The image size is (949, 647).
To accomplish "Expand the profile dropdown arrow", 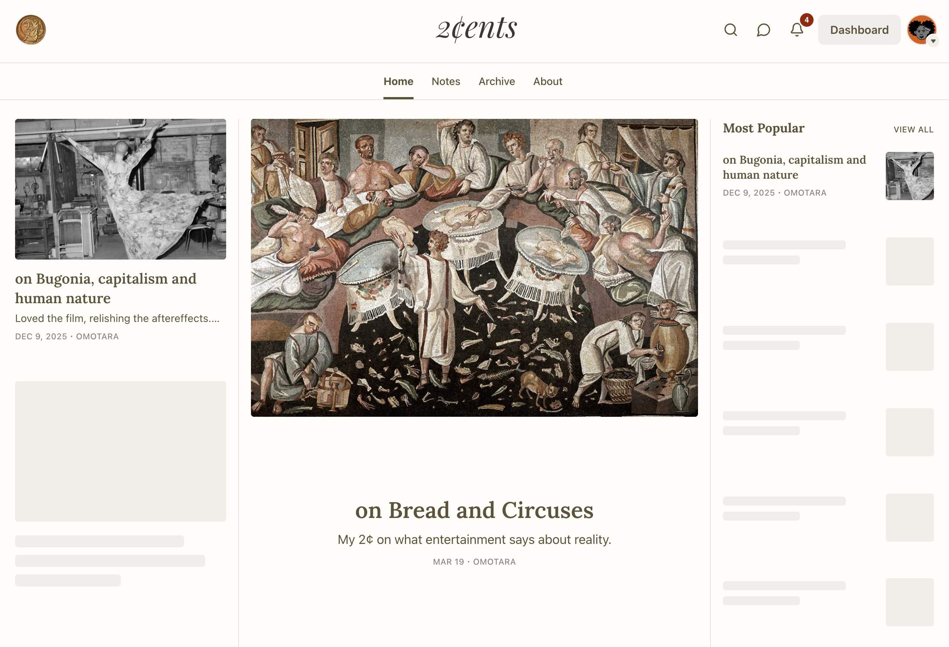I will [933, 41].
